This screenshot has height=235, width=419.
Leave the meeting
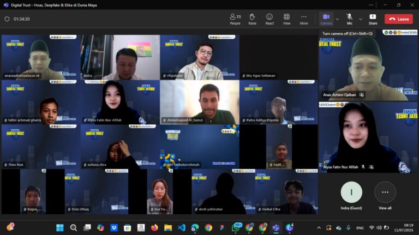click(398, 19)
